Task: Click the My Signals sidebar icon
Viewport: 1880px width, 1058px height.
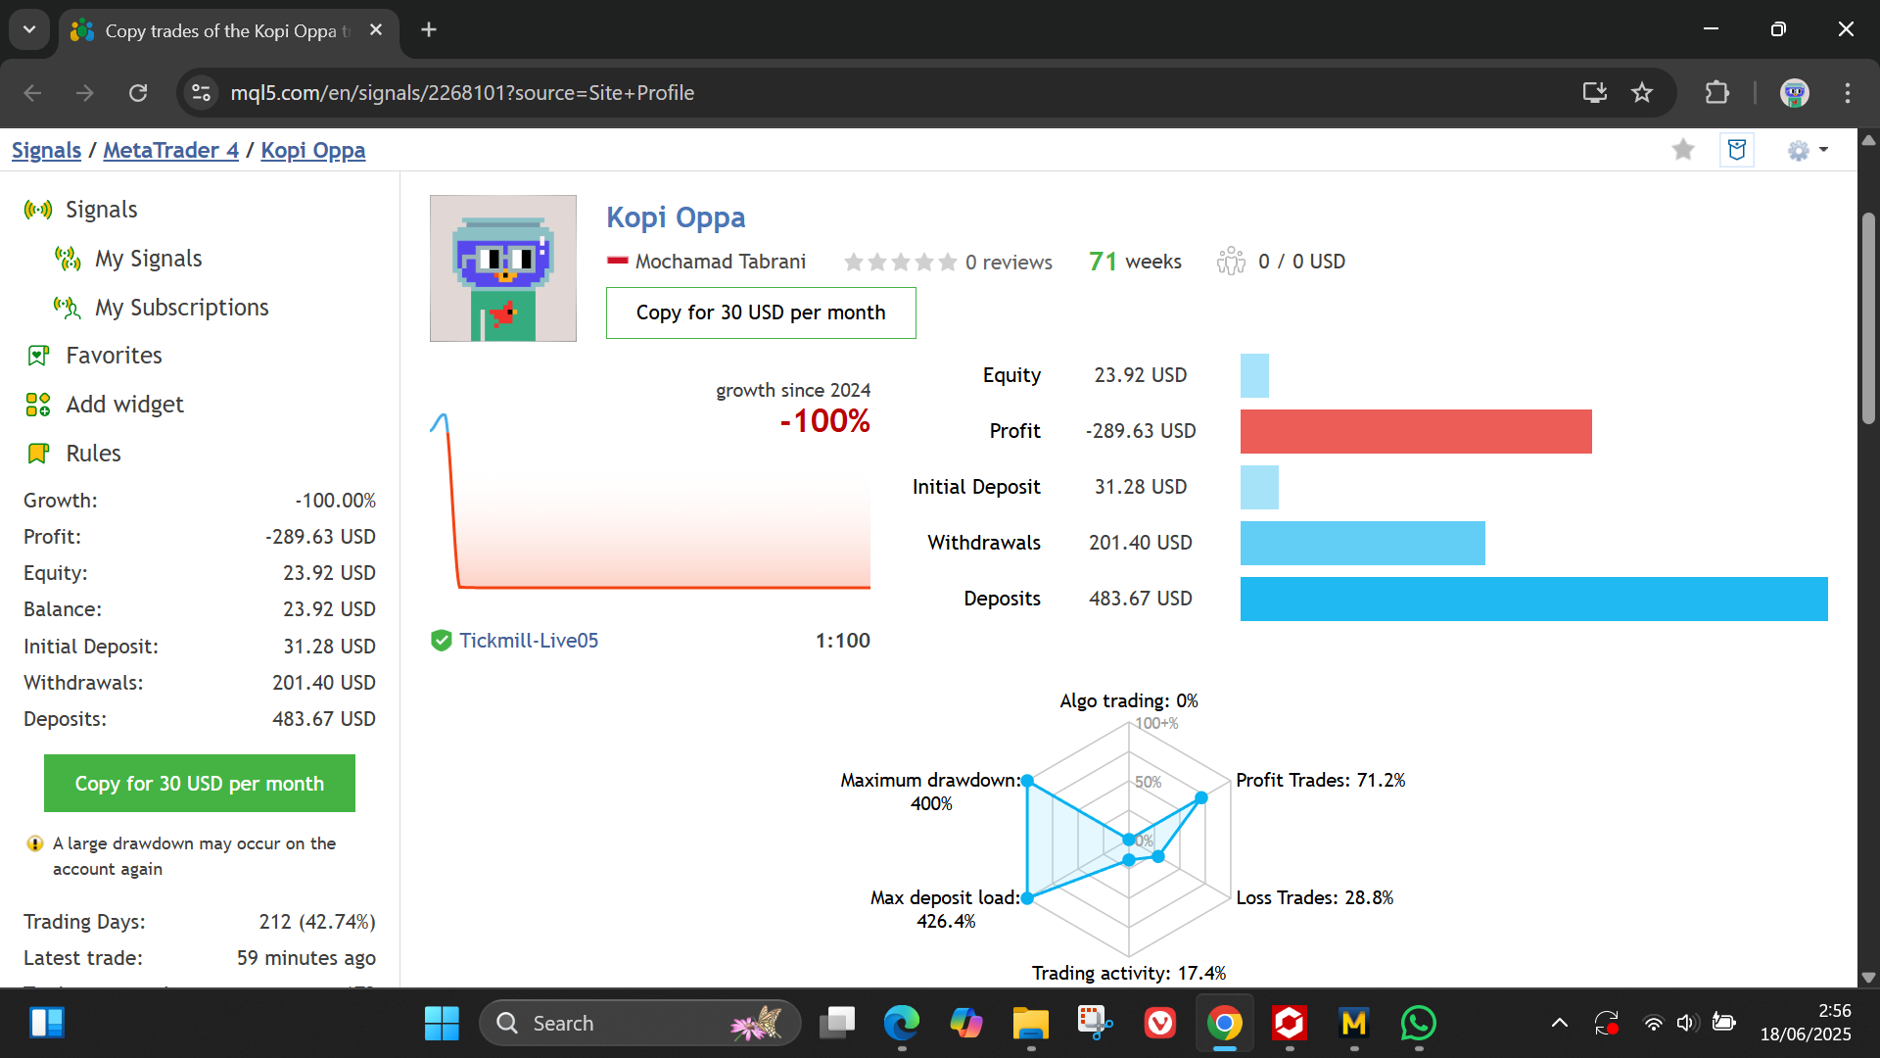Action: click(68, 259)
